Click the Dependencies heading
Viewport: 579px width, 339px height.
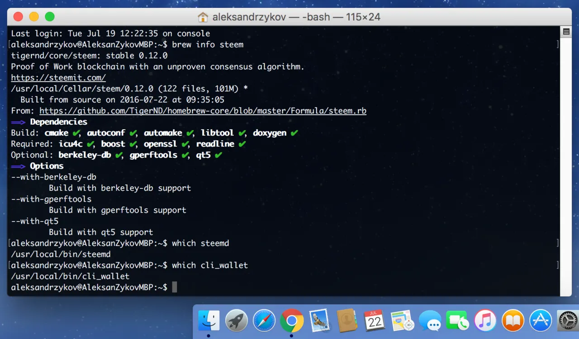[x=59, y=122]
